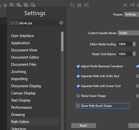Screen dimensions: 139x130
Task: Open the Control Handle Mode dropdown
Action: click(x=128, y=33)
